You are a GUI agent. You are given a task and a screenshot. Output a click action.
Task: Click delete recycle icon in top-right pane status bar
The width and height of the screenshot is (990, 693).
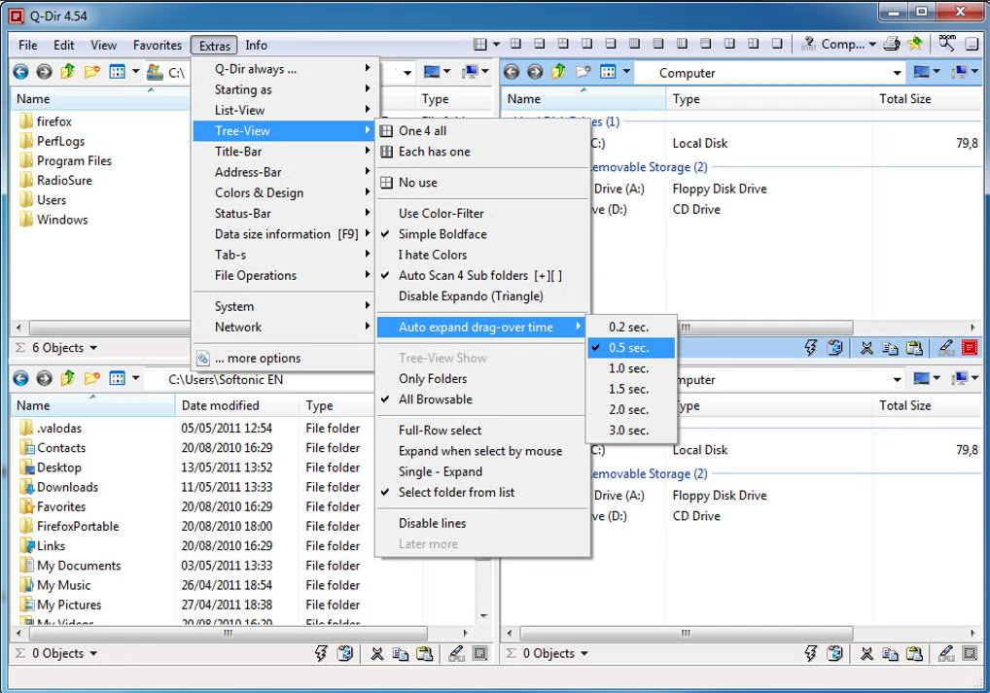(x=834, y=348)
